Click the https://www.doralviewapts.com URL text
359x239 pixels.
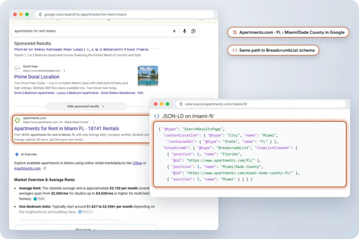click(42, 71)
